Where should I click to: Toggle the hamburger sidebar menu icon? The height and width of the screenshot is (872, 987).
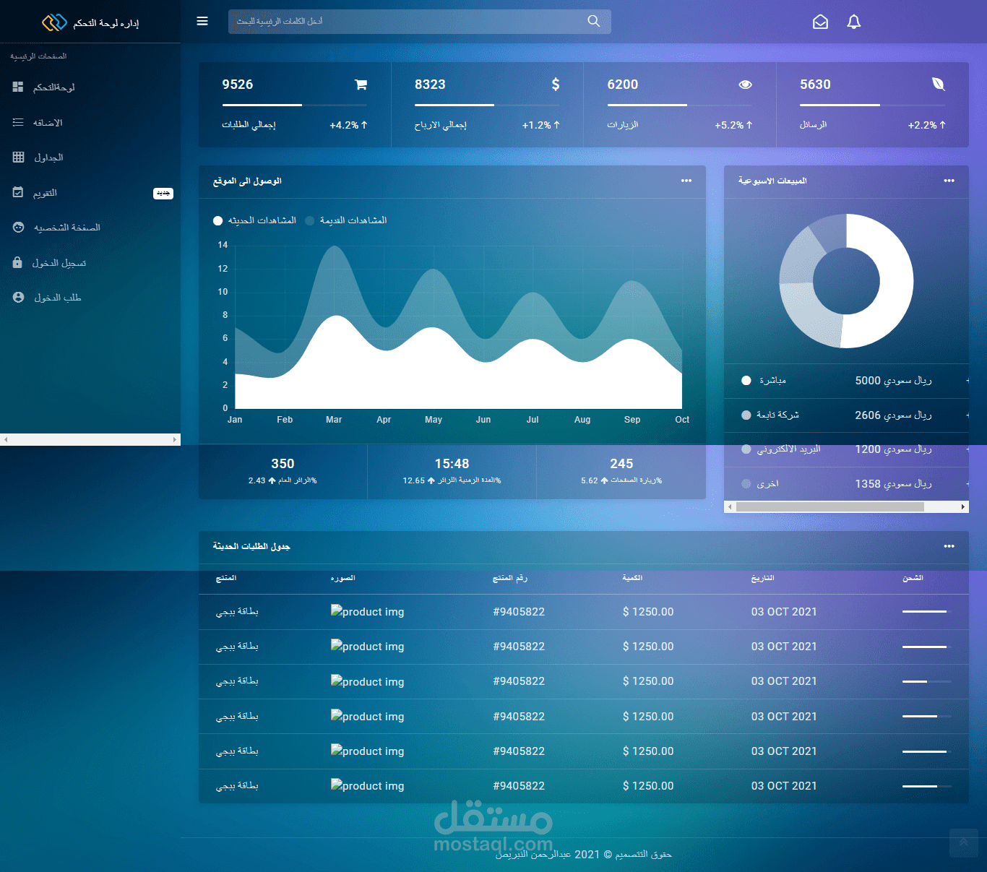click(x=202, y=22)
